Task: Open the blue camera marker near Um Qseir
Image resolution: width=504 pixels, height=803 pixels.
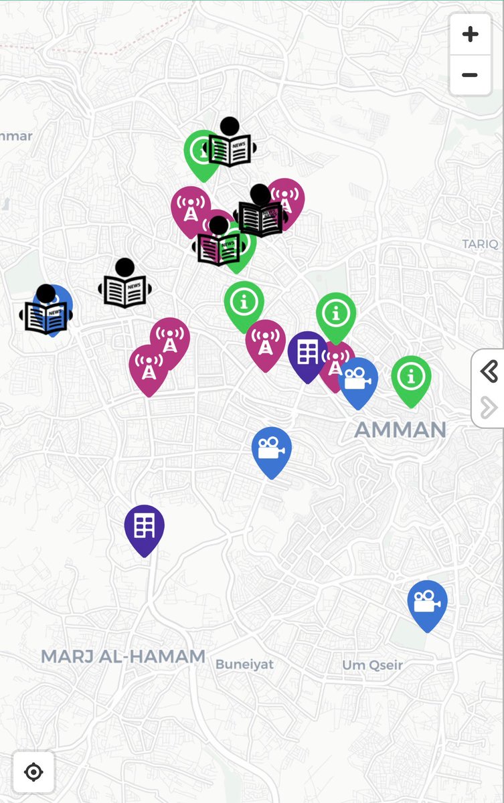Action: pyautogui.click(x=427, y=606)
